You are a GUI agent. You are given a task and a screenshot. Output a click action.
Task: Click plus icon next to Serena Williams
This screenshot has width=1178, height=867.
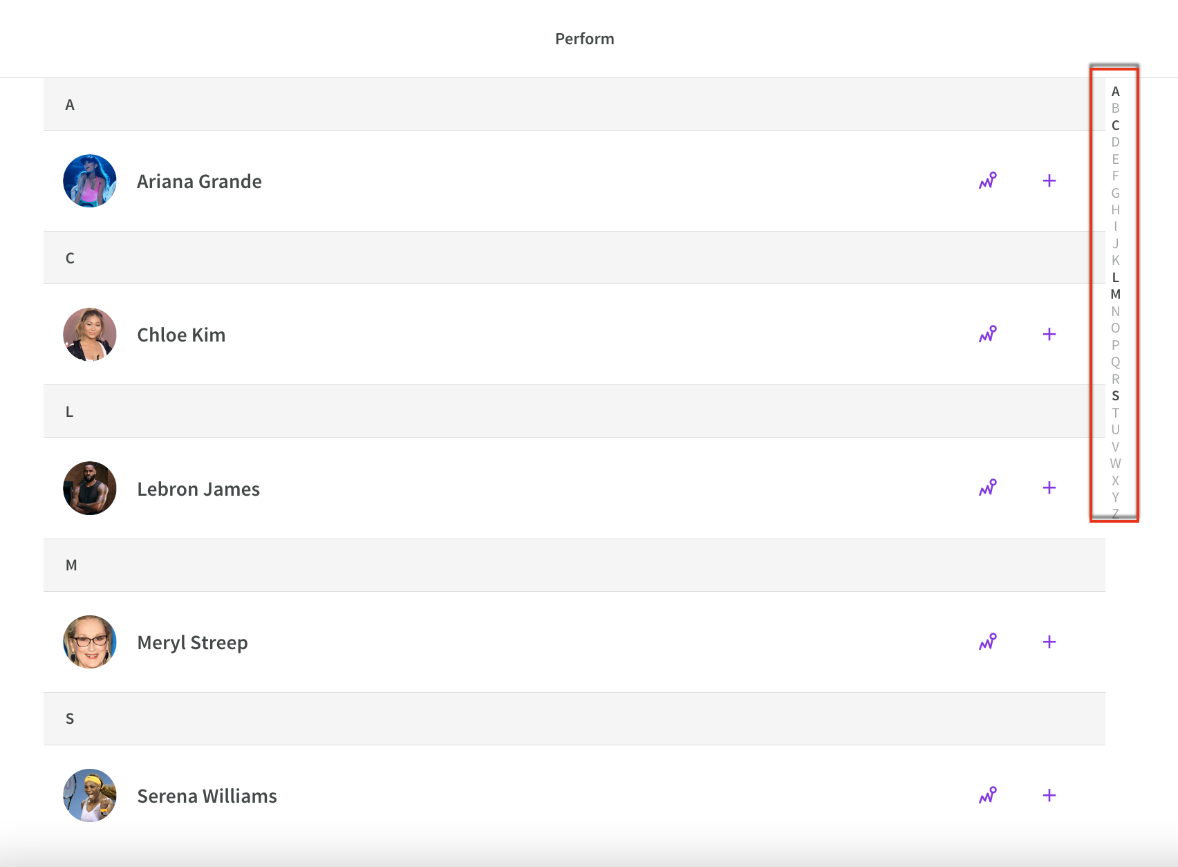(x=1049, y=795)
